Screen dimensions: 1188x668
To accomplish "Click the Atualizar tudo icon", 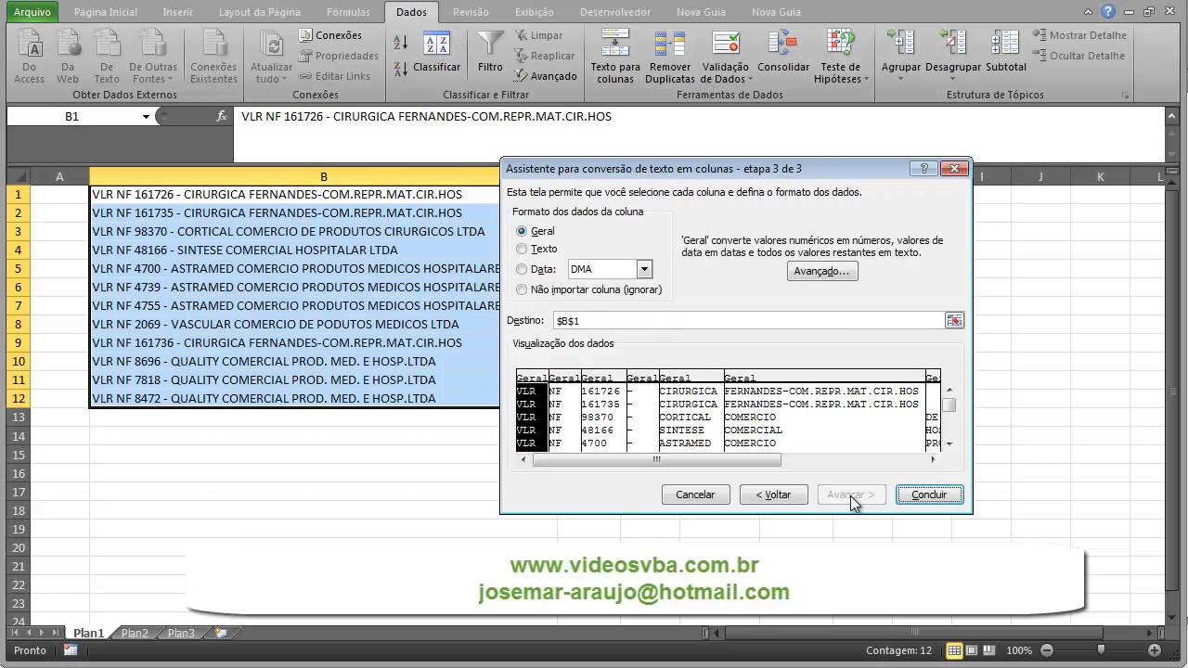I will coord(271,58).
